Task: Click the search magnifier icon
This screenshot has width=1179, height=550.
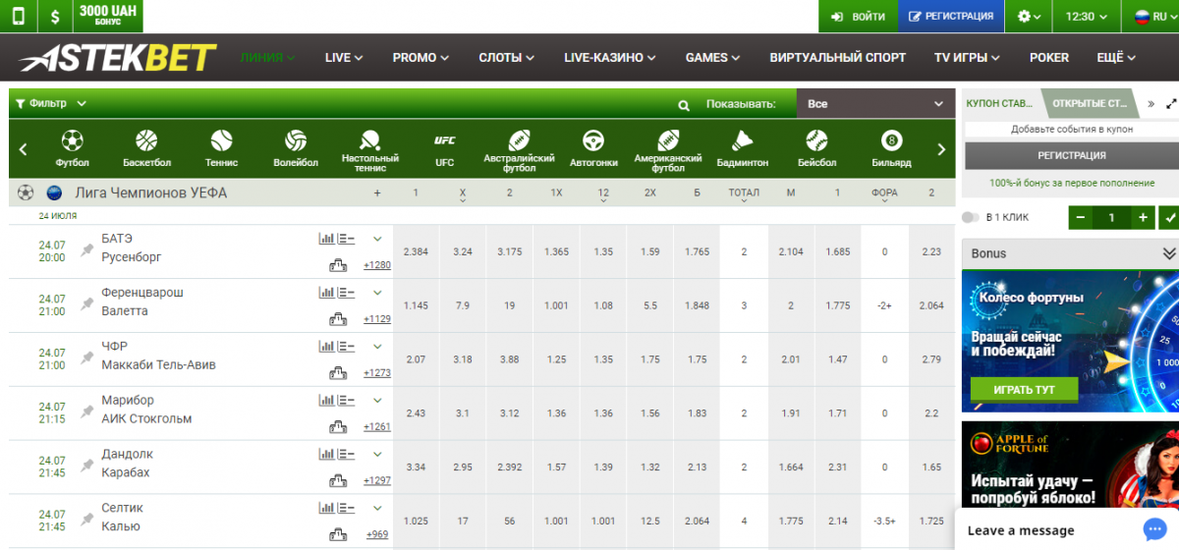Action: click(684, 104)
